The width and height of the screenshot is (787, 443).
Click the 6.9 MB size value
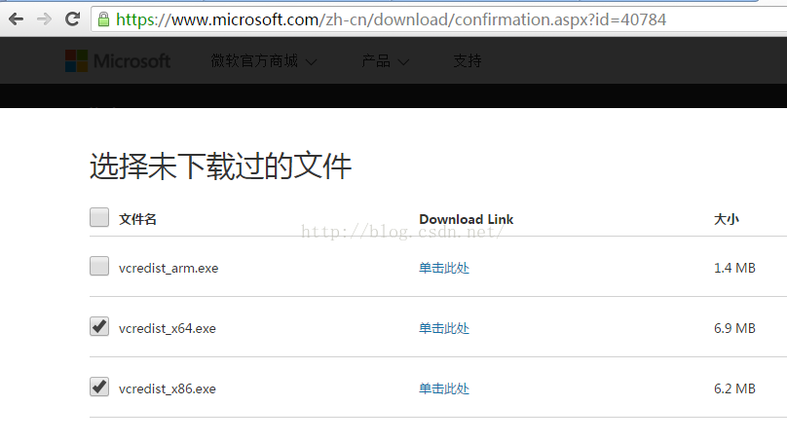734,328
